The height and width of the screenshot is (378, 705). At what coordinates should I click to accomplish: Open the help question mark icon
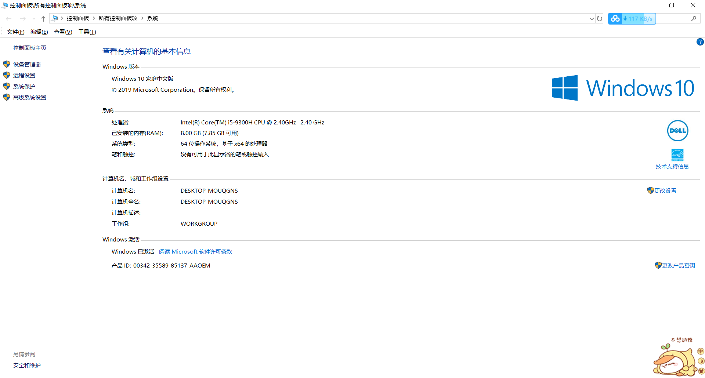tap(700, 42)
